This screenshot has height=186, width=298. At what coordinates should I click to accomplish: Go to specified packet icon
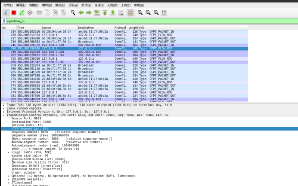[x=97, y=13]
